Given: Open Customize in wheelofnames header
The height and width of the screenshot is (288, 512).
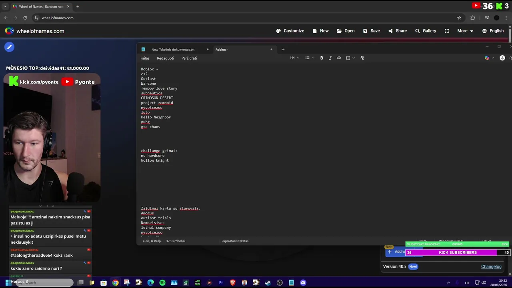Looking at the screenshot, I should [x=290, y=31].
